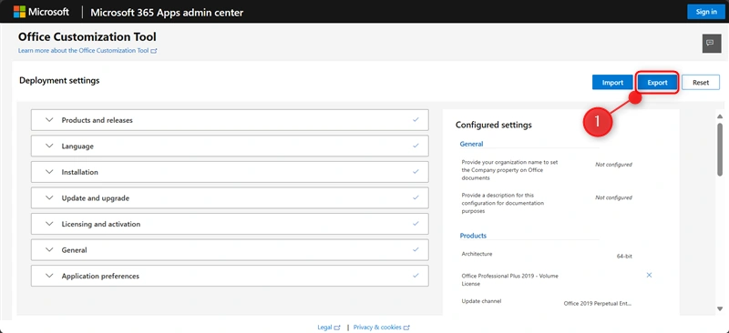
Task: Click the Architecture label
Action: coord(477,254)
